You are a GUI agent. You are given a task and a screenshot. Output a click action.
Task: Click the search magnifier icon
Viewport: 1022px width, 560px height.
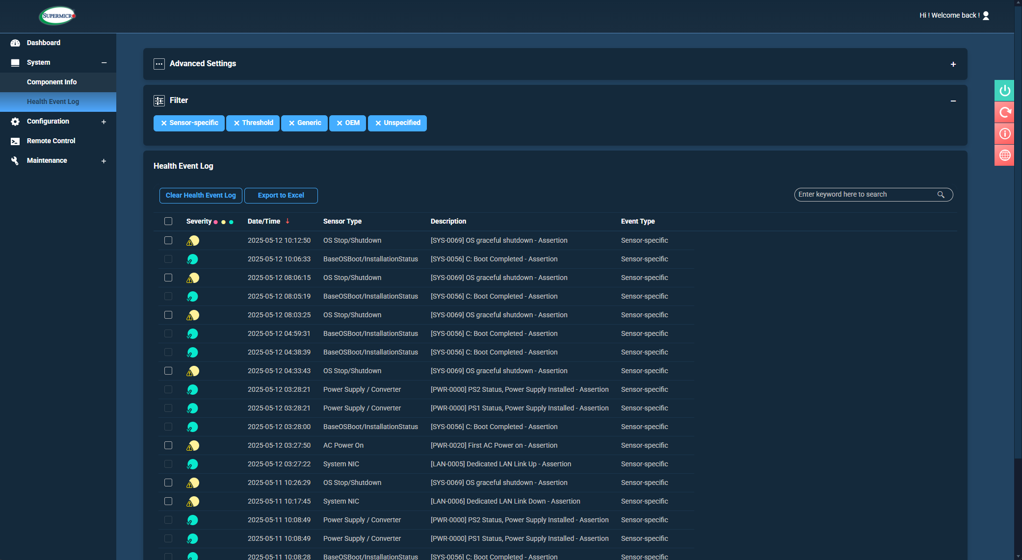click(x=941, y=195)
